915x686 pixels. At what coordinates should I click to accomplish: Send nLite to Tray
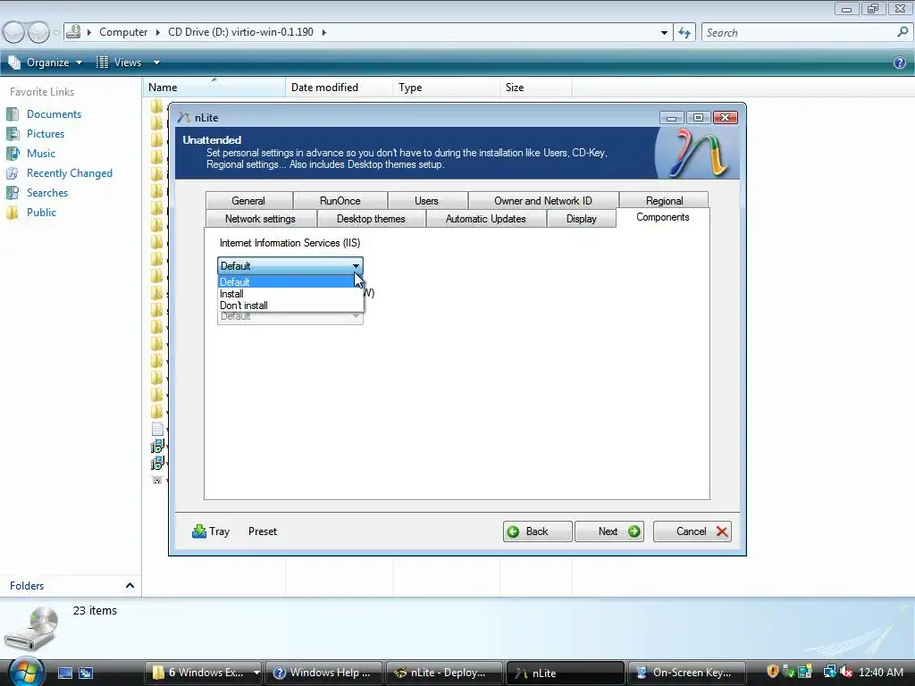point(211,531)
